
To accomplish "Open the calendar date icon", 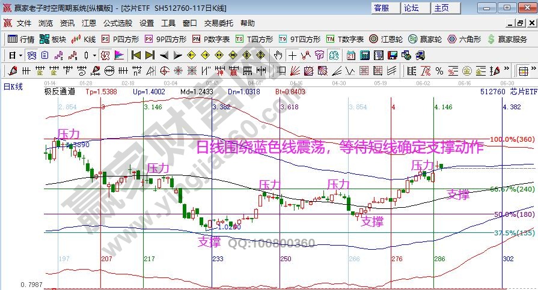I will coord(350,55).
